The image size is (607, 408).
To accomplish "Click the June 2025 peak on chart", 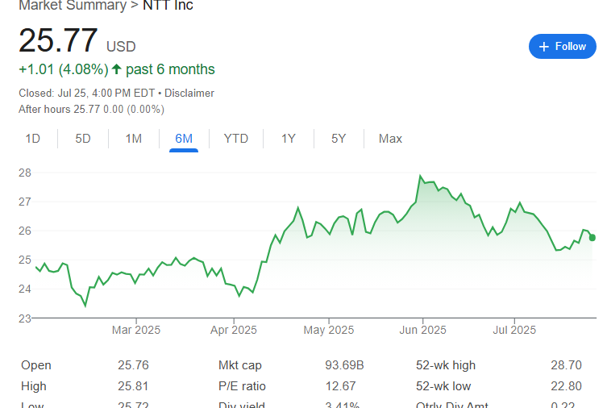I will pyautogui.click(x=420, y=176).
